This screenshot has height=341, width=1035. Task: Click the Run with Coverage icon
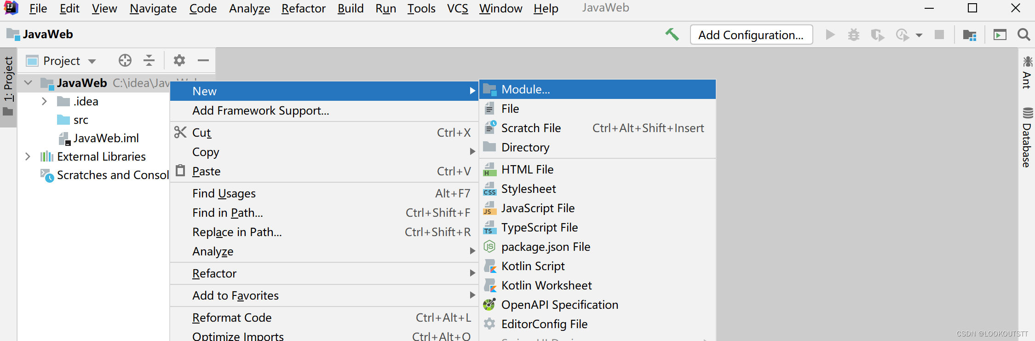click(878, 35)
